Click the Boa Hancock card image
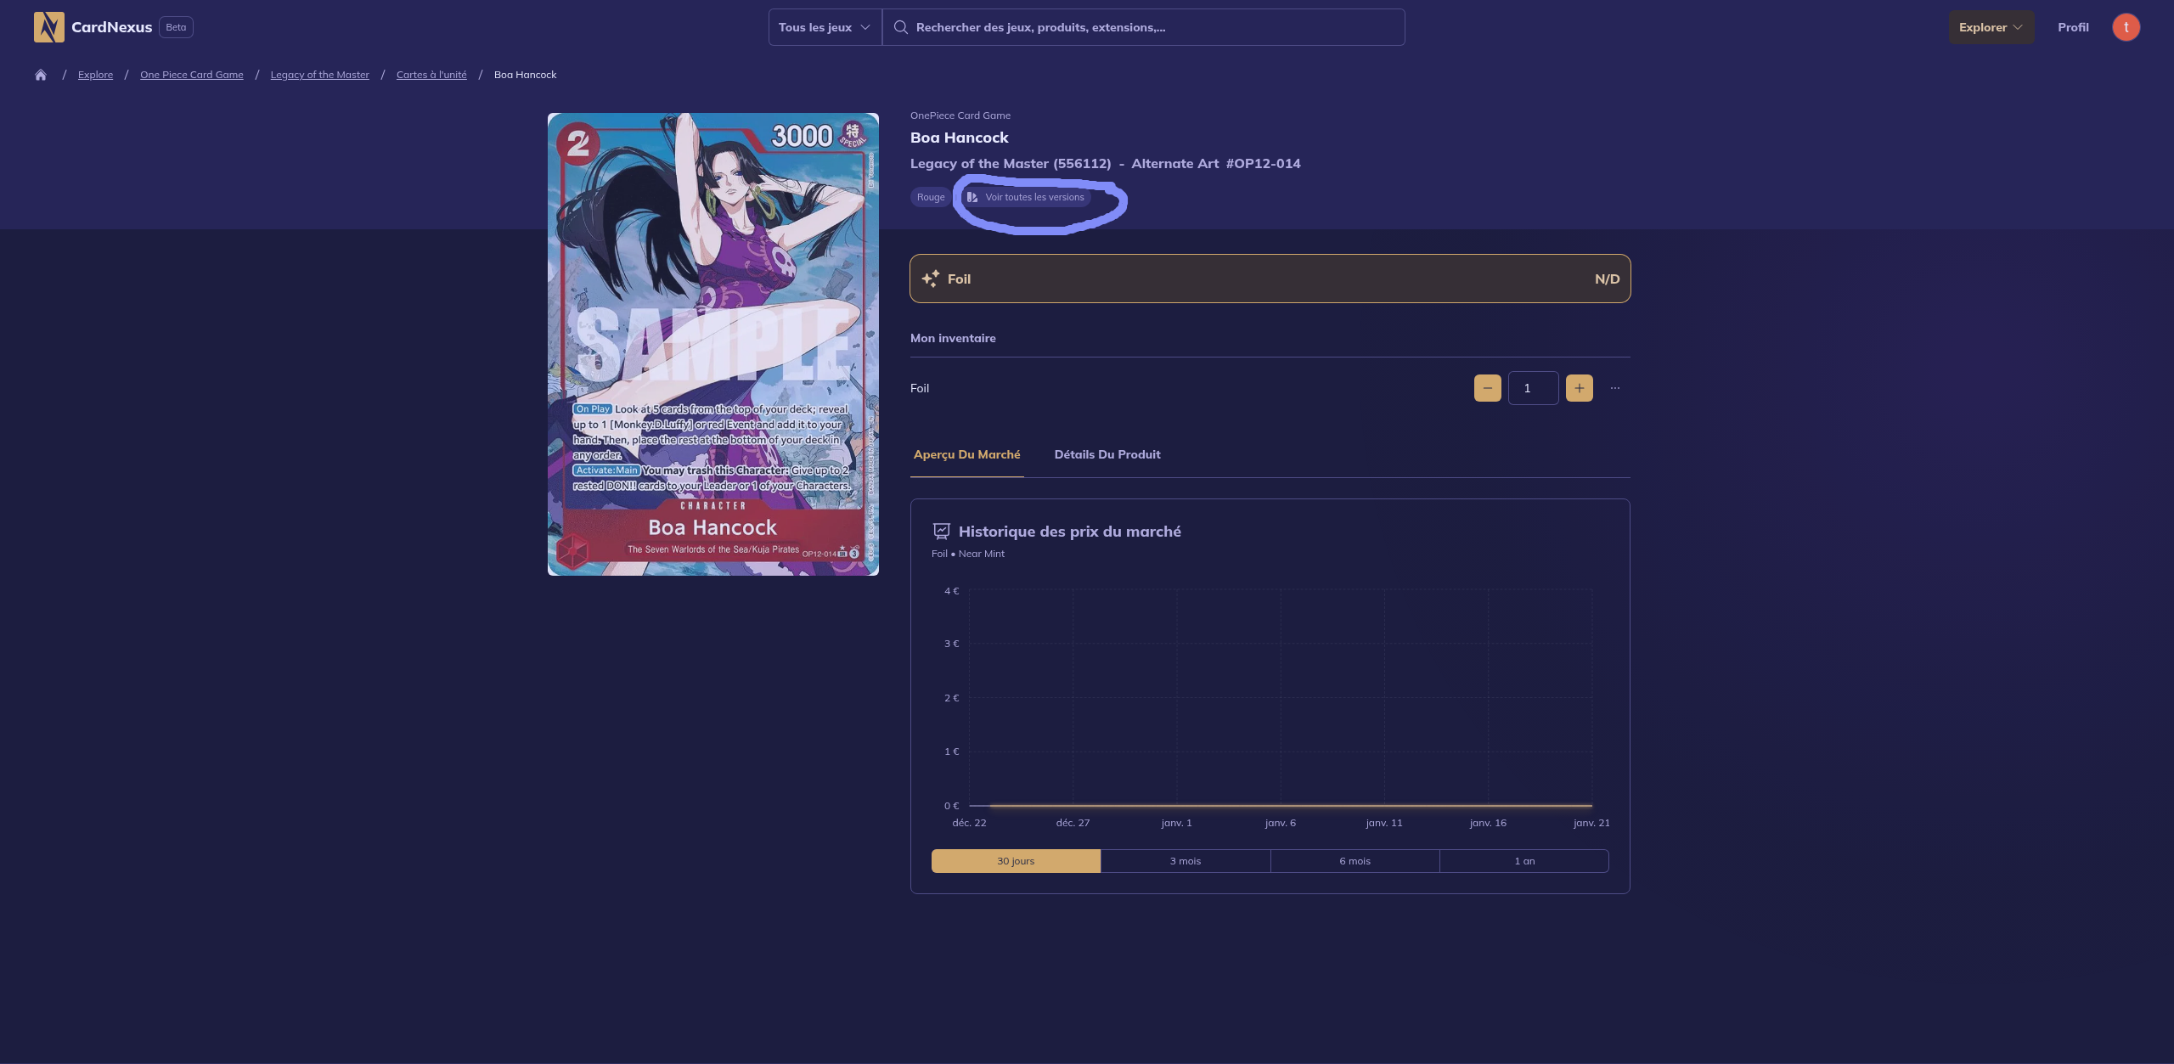This screenshot has width=2174, height=1064. coord(712,344)
